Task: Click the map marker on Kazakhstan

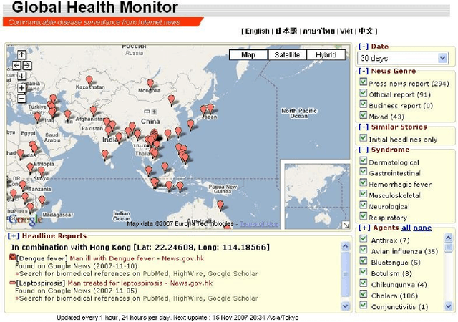Action: coord(89,80)
